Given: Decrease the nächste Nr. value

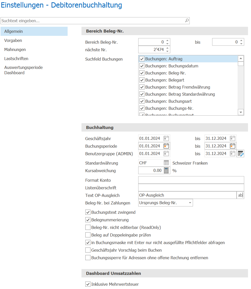Looking at the screenshot, I should [x=167, y=51].
